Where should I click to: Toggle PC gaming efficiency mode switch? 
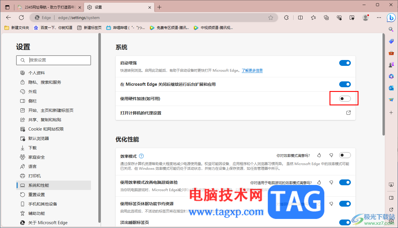[x=345, y=182]
